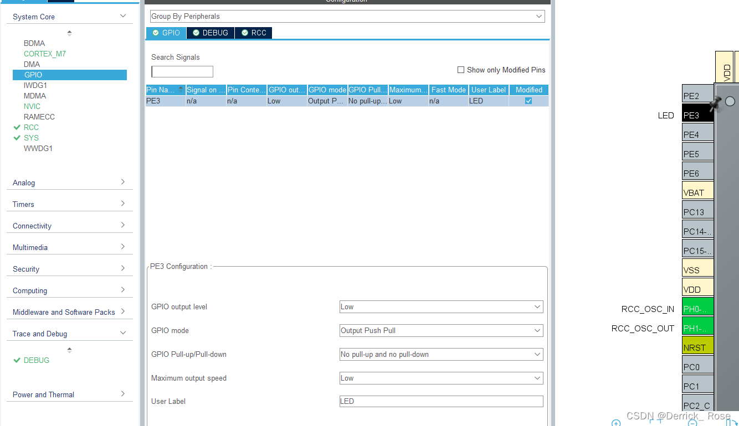
Task: Sort by the Modified column header
Action: coord(529,90)
